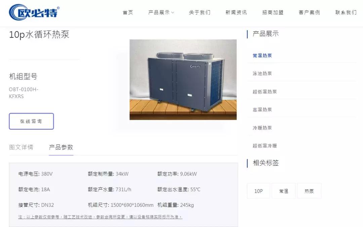The width and height of the screenshot is (363, 227).
Task: Select the 产品参数 tab
Action: tap(61, 147)
